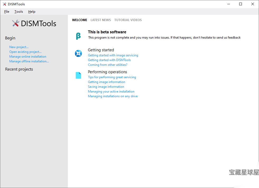Open Saving image information link
The width and height of the screenshot is (259, 188).
[106, 87]
